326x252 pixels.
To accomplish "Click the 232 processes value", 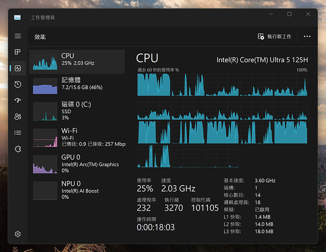I will click(x=144, y=208).
